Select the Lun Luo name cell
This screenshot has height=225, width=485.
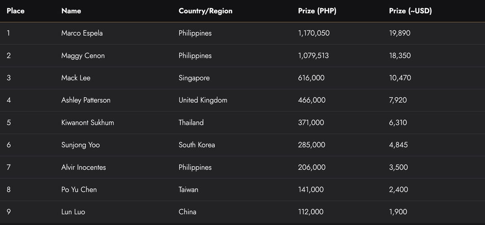[x=73, y=212]
